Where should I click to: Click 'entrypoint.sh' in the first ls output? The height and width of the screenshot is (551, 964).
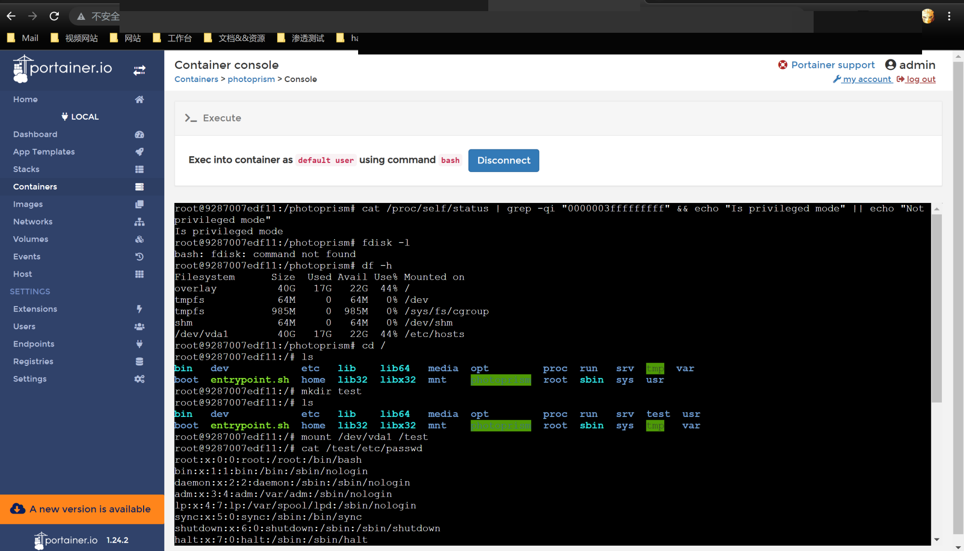(x=250, y=380)
